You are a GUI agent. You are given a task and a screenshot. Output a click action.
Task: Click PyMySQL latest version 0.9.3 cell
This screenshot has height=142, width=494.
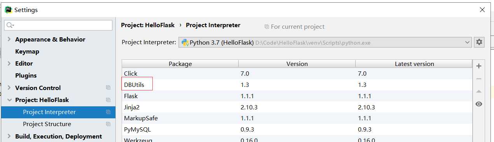coord(365,130)
